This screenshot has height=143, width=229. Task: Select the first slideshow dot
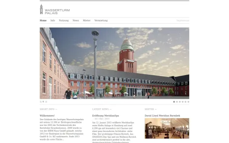point(174,102)
